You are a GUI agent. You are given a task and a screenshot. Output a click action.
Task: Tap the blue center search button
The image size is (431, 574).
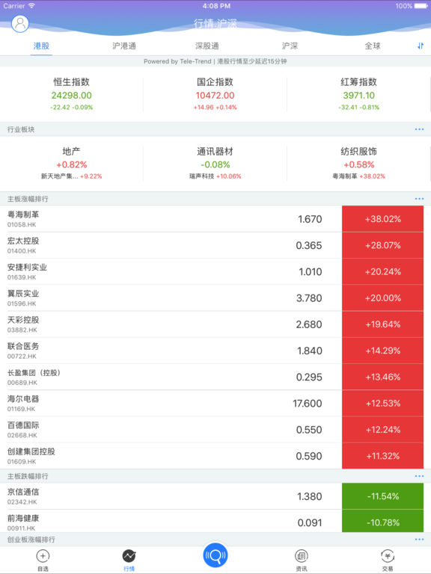point(215,555)
